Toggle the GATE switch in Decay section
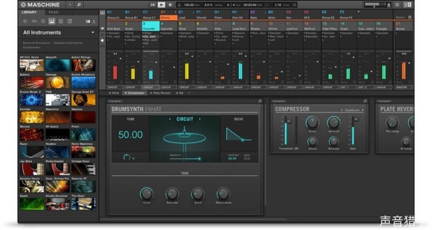Screen dimensions: 432x230 [x=247, y=158]
